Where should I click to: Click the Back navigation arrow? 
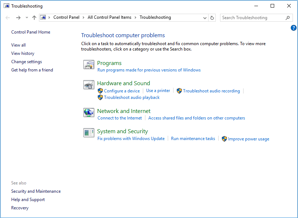click(8, 18)
